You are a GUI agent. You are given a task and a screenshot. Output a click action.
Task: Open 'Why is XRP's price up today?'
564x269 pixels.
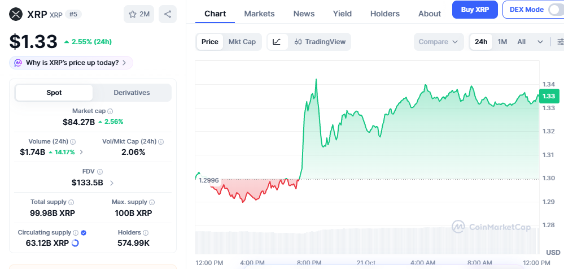coord(71,63)
